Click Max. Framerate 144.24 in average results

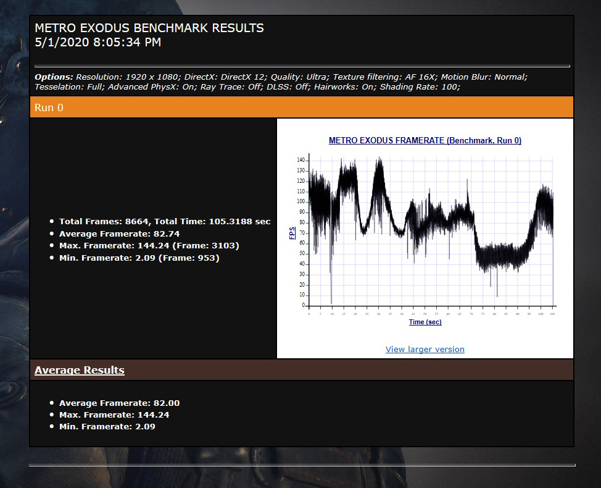(x=114, y=414)
